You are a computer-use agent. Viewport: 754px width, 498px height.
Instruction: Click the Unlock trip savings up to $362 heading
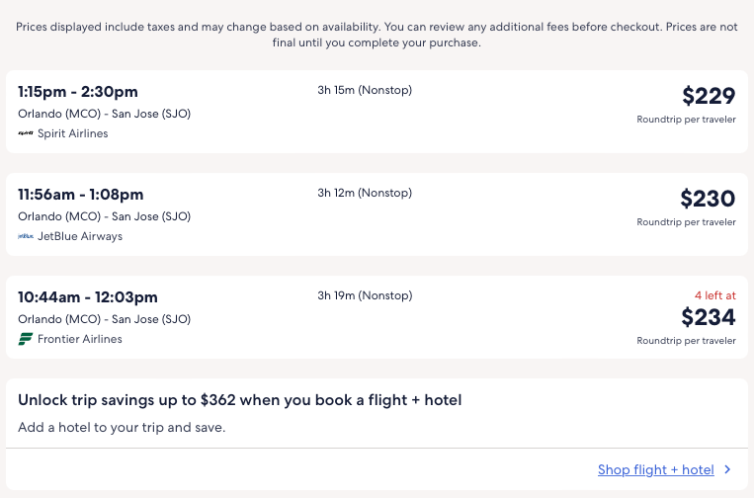(240, 400)
